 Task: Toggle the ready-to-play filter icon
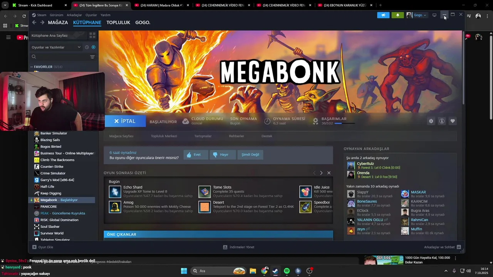[93, 47]
